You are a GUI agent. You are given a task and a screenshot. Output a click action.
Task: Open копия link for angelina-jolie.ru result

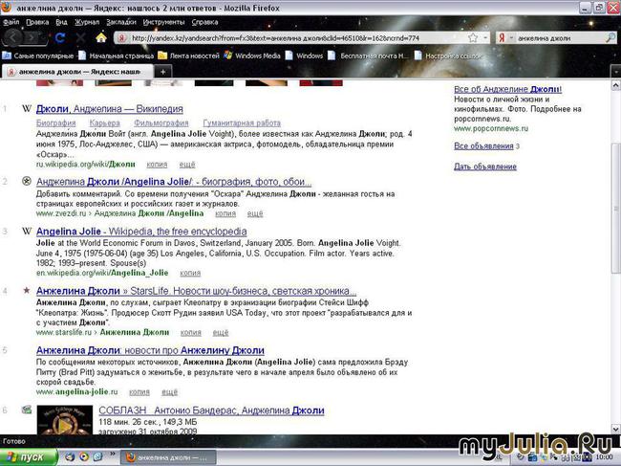139,391
